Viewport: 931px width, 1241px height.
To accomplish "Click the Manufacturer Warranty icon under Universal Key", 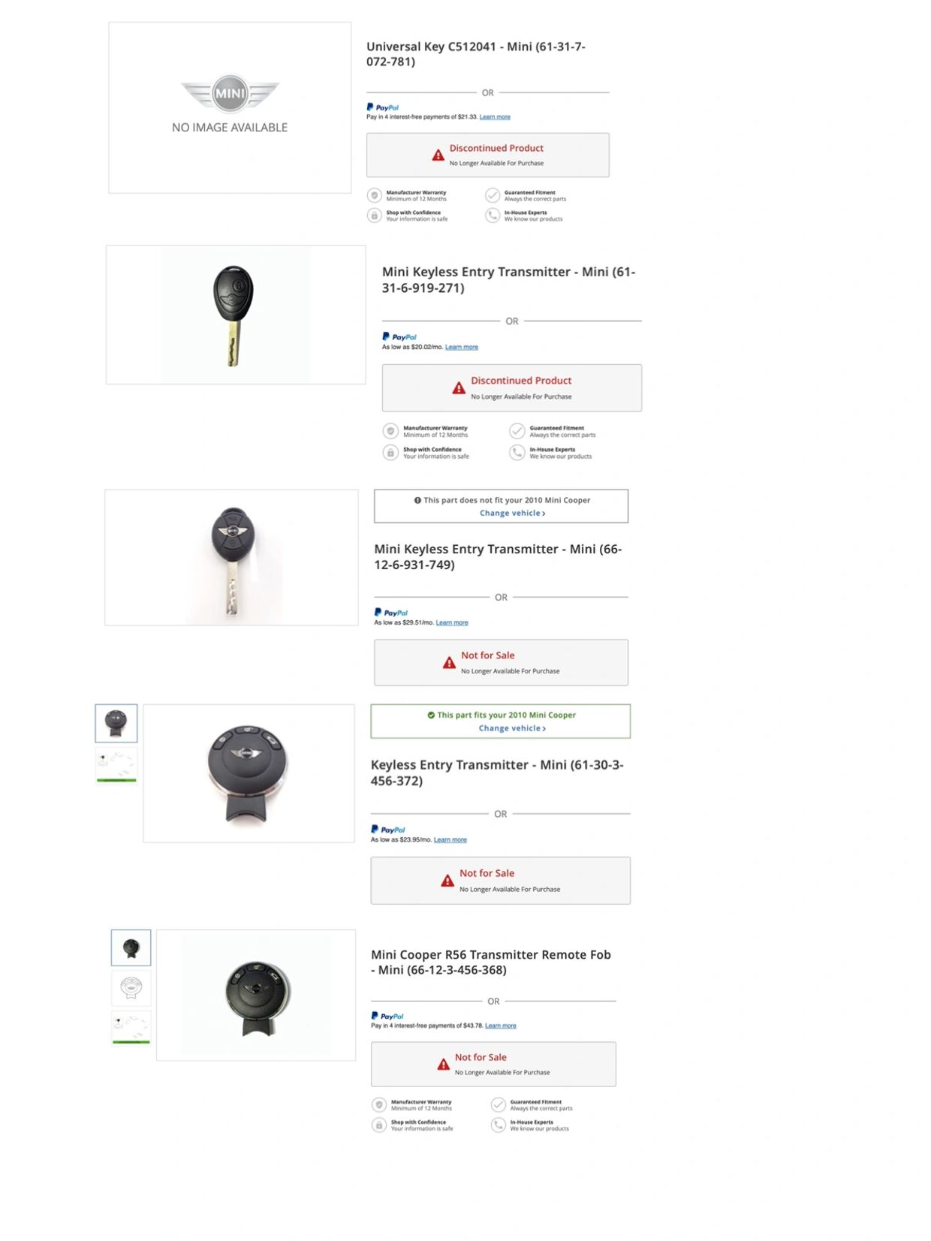I will tap(374, 195).
